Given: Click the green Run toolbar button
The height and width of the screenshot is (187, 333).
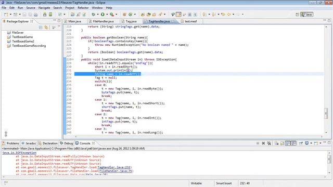Looking at the screenshot, I should pos(103,15).
